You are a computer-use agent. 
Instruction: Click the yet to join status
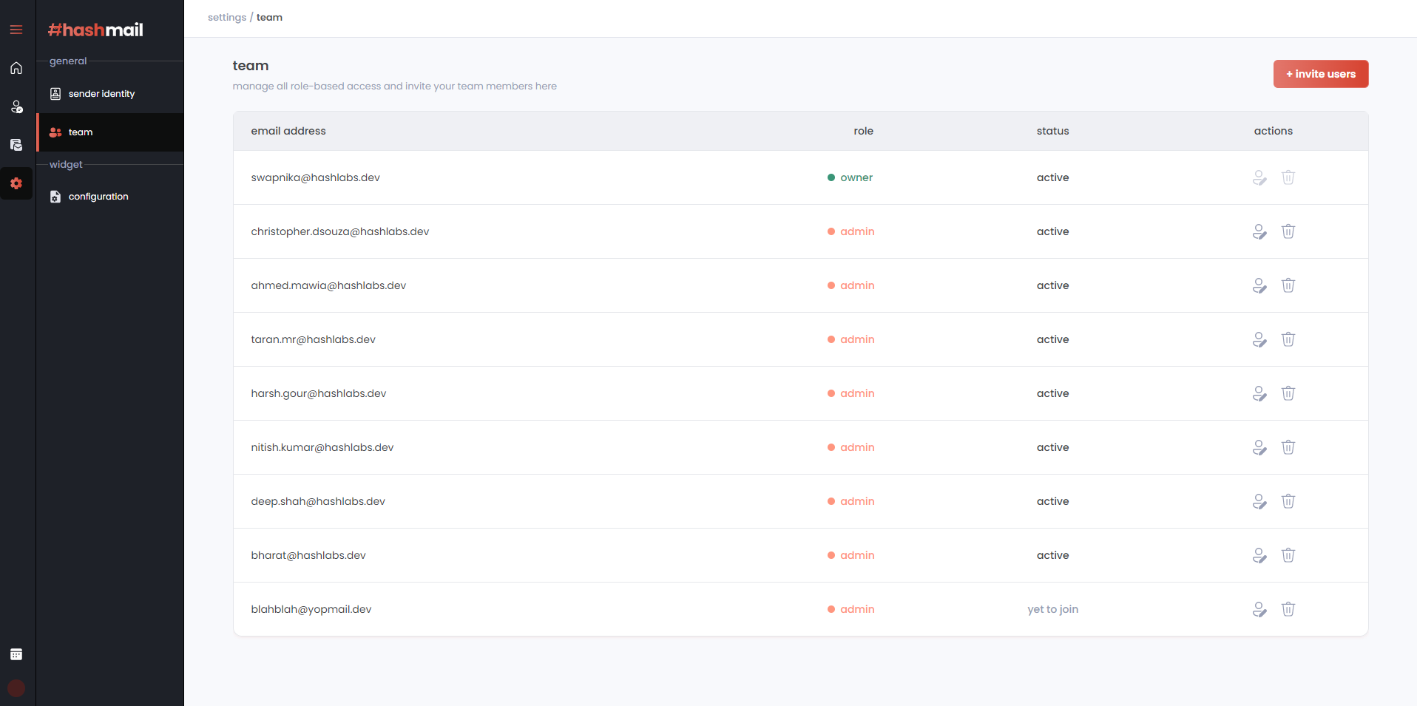pos(1052,609)
